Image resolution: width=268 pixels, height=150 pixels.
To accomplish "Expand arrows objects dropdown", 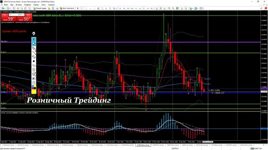I will pos(116,8).
